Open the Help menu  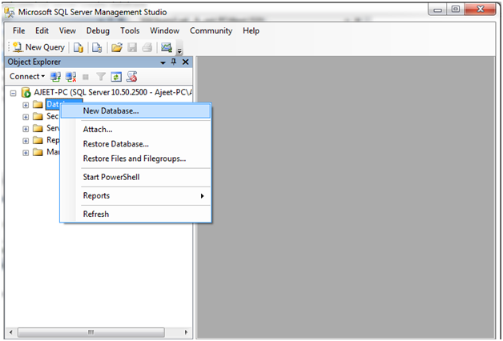pyautogui.click(x=251, y=30)
